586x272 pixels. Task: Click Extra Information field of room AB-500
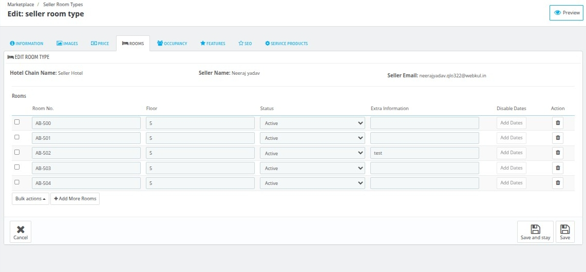point(425,123)
